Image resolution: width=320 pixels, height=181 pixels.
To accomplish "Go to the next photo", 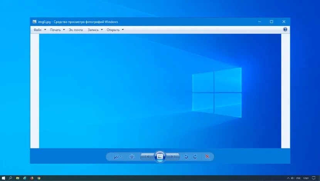I will (x=173, y=156).
